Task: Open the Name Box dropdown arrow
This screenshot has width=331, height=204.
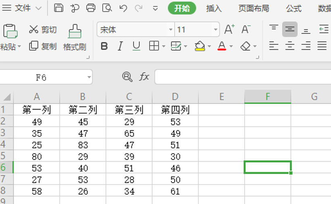Action: 89,77
